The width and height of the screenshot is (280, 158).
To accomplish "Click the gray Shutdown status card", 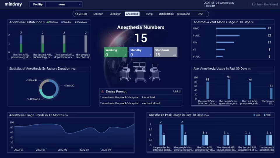I will (165, 52).
